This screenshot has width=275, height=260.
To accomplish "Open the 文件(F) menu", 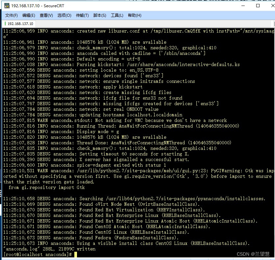I will 11,15.
